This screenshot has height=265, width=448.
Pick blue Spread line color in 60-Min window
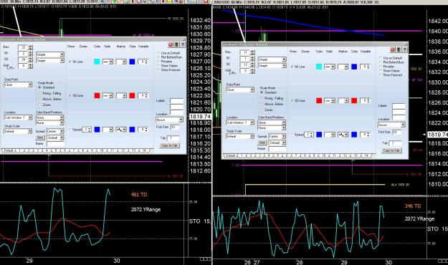coord(319,135)
